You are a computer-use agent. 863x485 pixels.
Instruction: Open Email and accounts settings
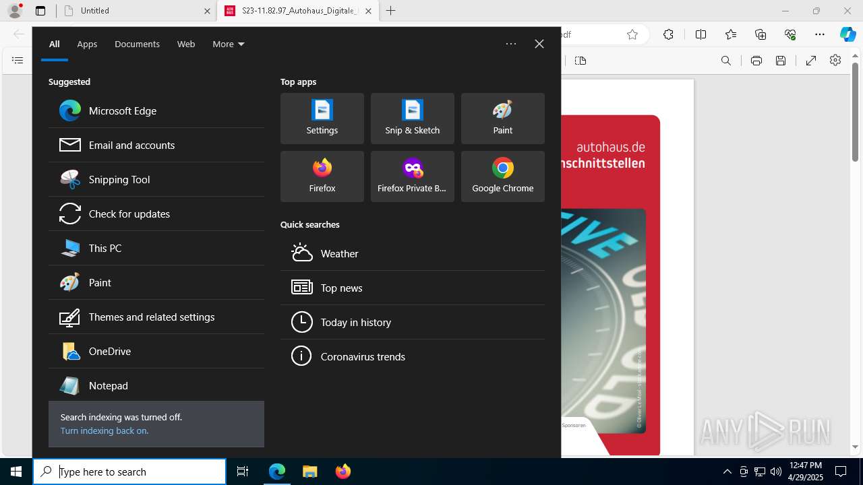(x=156, y=145)
